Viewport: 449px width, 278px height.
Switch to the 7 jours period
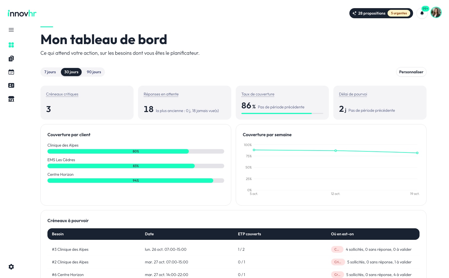click(x=50, y=72)
